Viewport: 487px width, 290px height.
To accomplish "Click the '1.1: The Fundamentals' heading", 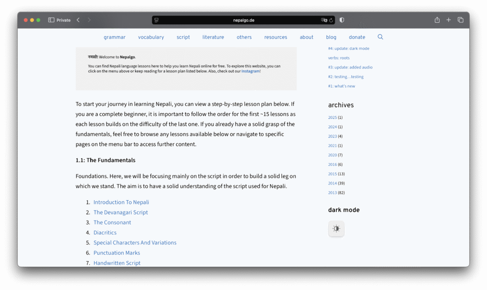I will click(105, 160).
